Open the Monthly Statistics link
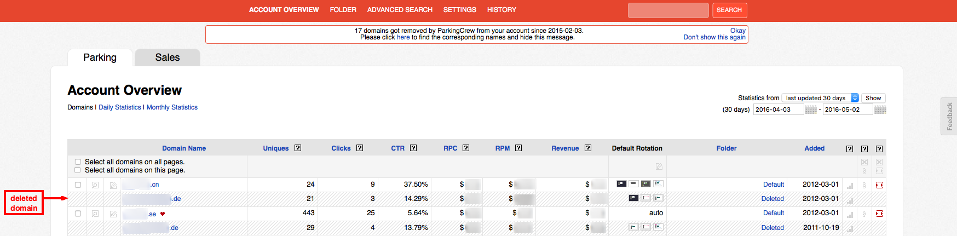Viewport: 957px width, 236px height. (172, 107)
